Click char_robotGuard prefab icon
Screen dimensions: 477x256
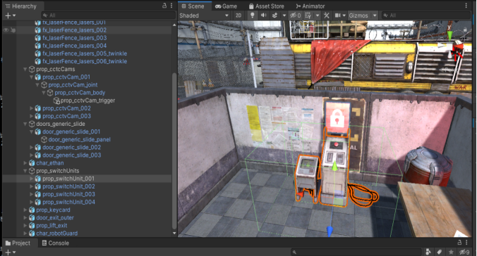point(32,233)
